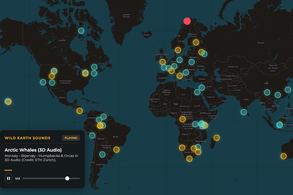This screenshot has width=293, height=195.
Task: Open the teal sound marker in northern Canada
Action: click(81, 31)
